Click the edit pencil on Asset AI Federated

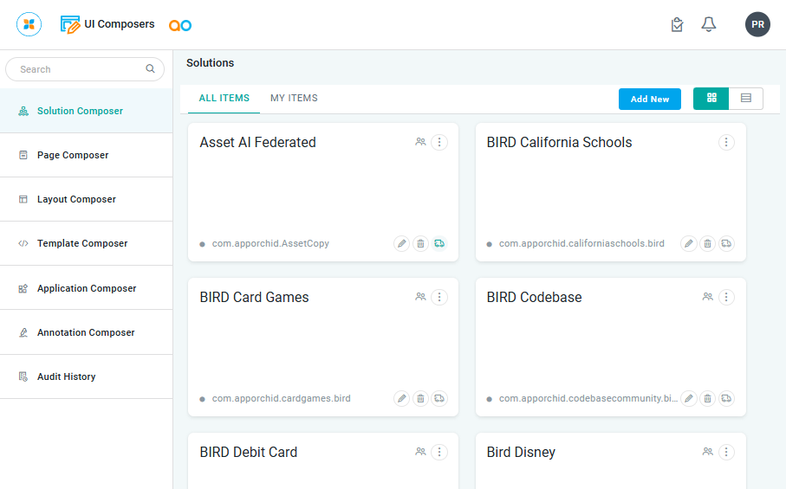[401, 244]
